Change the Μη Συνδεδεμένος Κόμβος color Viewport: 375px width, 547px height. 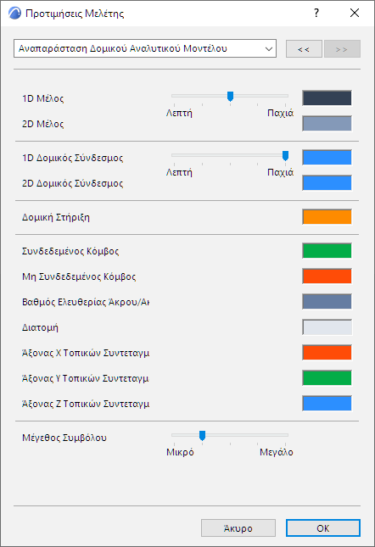(327, 276)
